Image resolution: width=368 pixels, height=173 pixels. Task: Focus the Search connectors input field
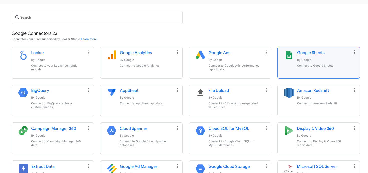tap(97, 17)
